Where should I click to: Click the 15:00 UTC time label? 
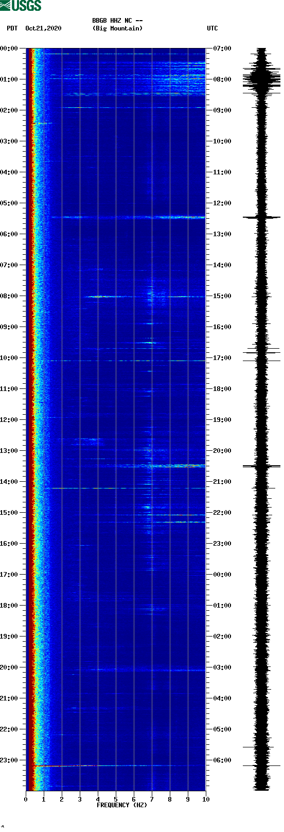click(x=222, y=296)
